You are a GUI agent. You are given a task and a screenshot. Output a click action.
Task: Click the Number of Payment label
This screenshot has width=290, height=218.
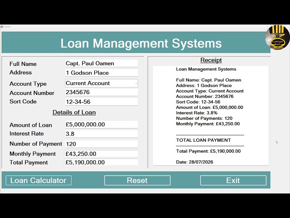36,144
